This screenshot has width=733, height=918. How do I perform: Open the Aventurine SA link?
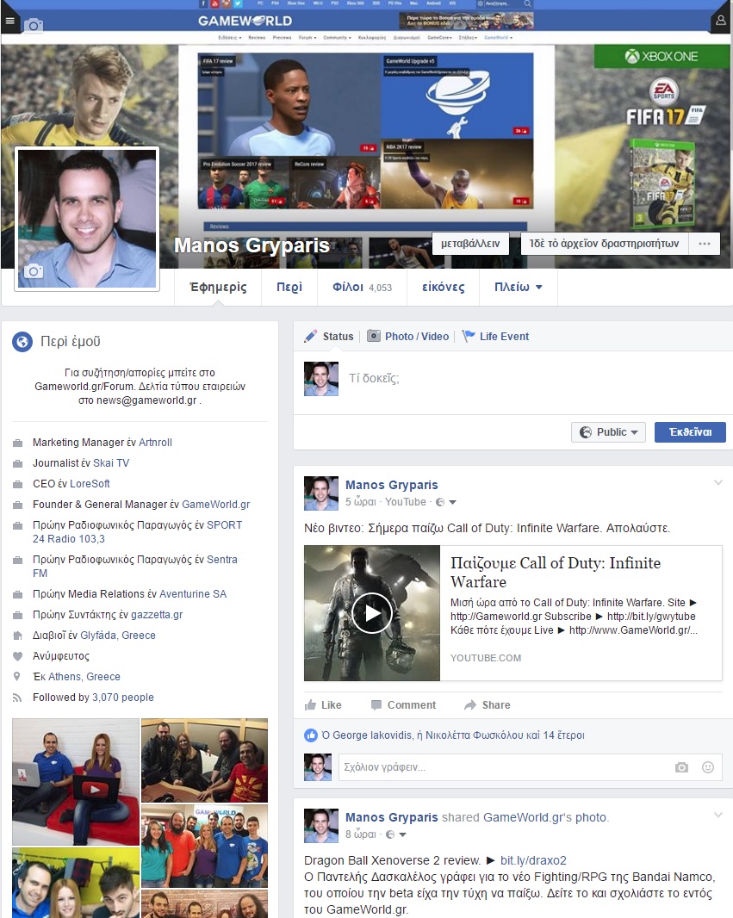[x=193, y=593]
